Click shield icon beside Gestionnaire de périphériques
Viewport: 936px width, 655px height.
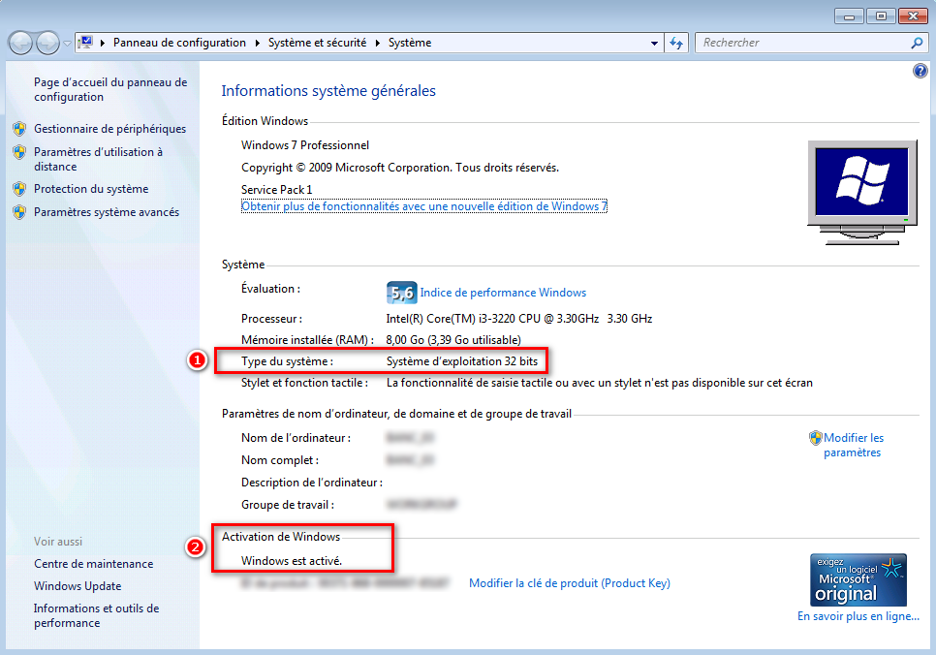point(19,129)
